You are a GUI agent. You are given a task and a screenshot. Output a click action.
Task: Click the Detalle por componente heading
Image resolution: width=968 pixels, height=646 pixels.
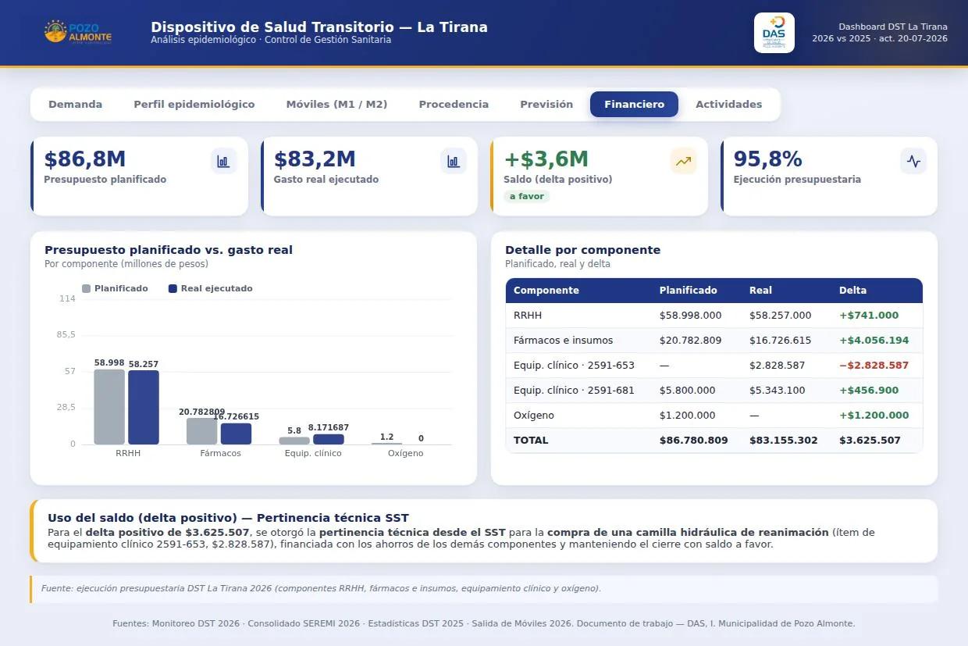click(x=582, y=250)
